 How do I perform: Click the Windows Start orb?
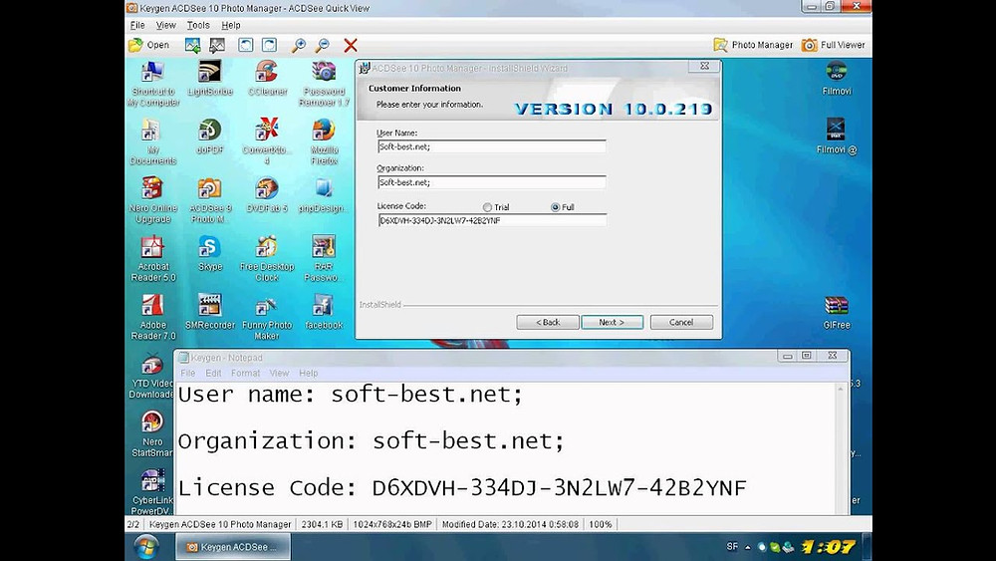(146, 546)
